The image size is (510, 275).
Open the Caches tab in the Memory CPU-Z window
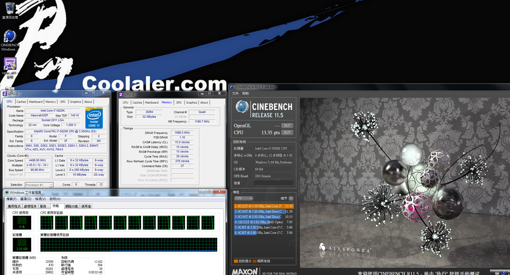coord(137,103)
